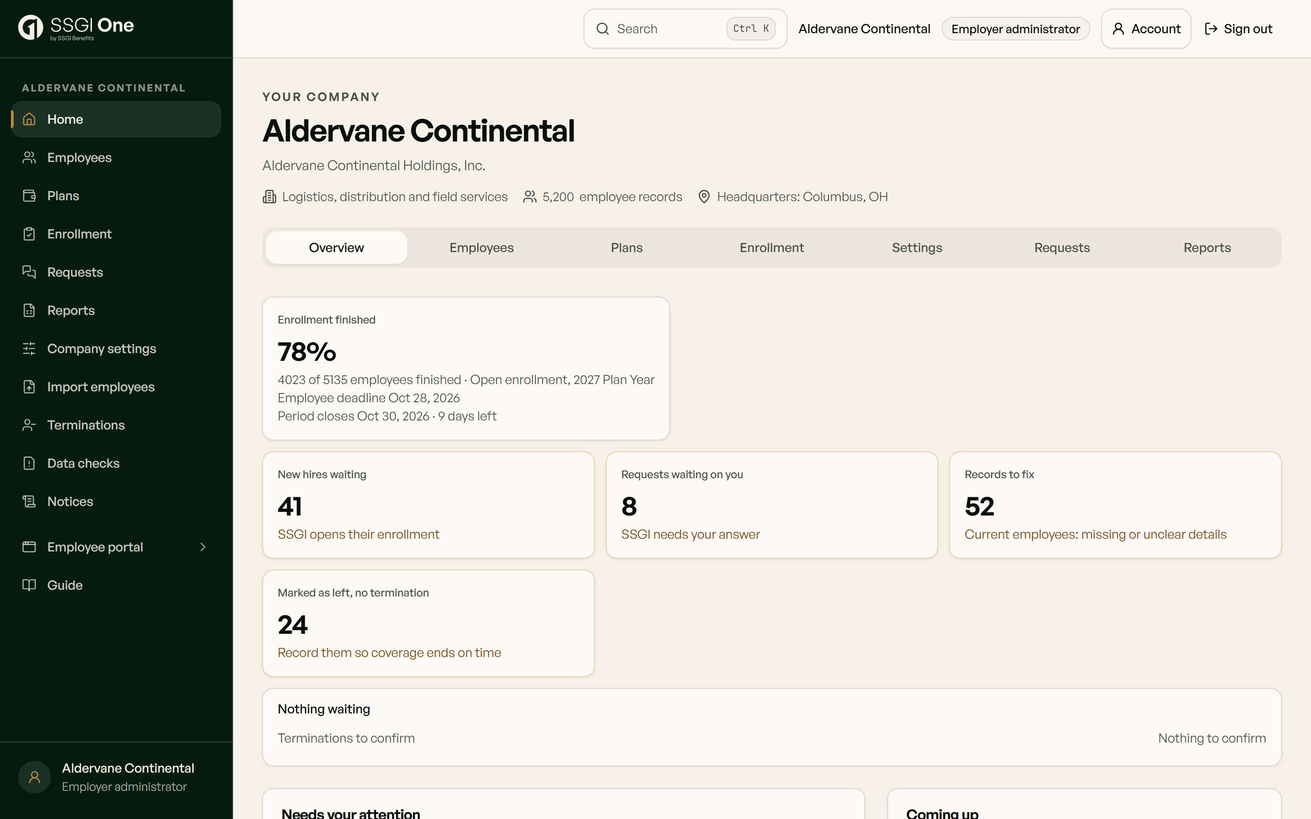Click the Employees people icon in sidebar
Viewport: 1311px width, 819px height.
29,157
